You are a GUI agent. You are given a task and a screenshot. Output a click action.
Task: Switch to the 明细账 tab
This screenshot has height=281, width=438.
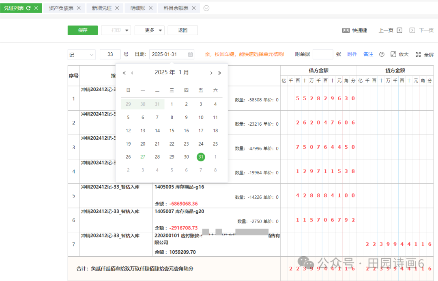click(137, 8)
